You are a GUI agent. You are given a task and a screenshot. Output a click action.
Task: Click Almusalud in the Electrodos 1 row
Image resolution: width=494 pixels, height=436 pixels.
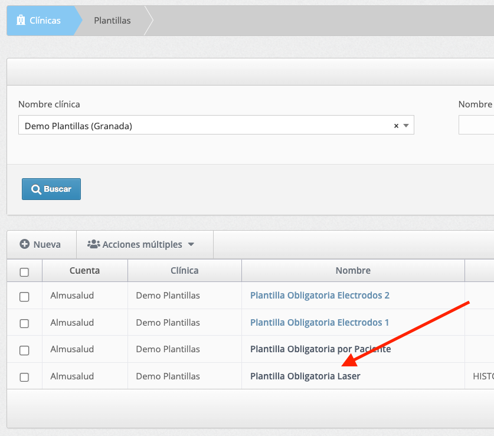(72, 323)
